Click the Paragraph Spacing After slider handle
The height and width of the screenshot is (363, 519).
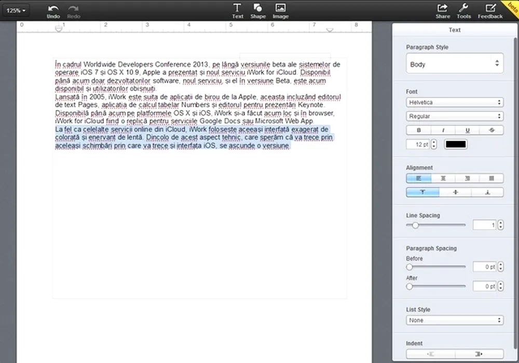[409, 286]
